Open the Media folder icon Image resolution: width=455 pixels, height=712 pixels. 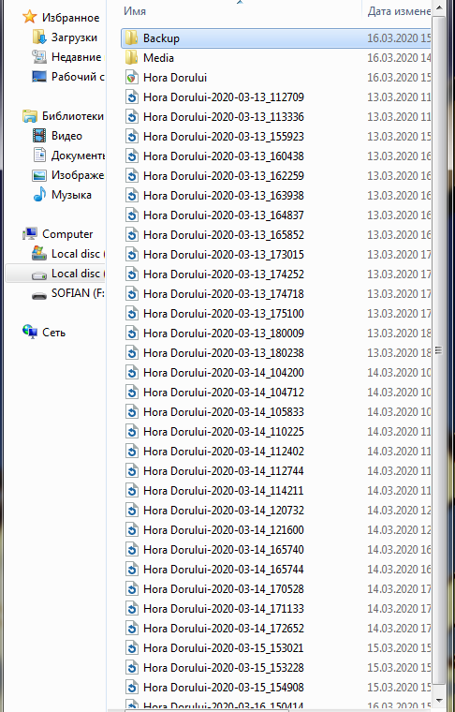point(132,58)
